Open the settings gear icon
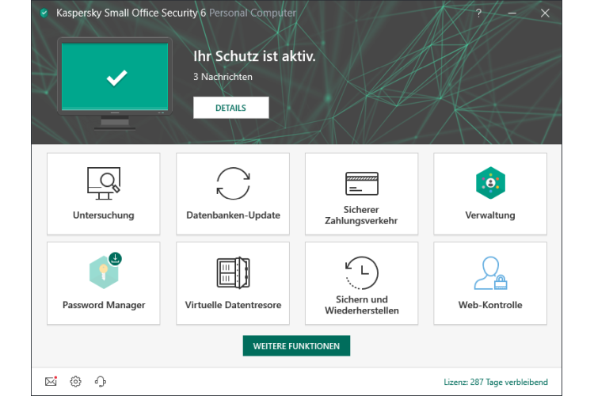The width and height of the screenshot is (594, 396). click(75, 381)
